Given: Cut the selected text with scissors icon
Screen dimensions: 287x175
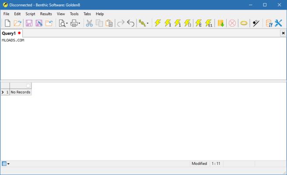Looking at the screenshot, I should 89,23.
